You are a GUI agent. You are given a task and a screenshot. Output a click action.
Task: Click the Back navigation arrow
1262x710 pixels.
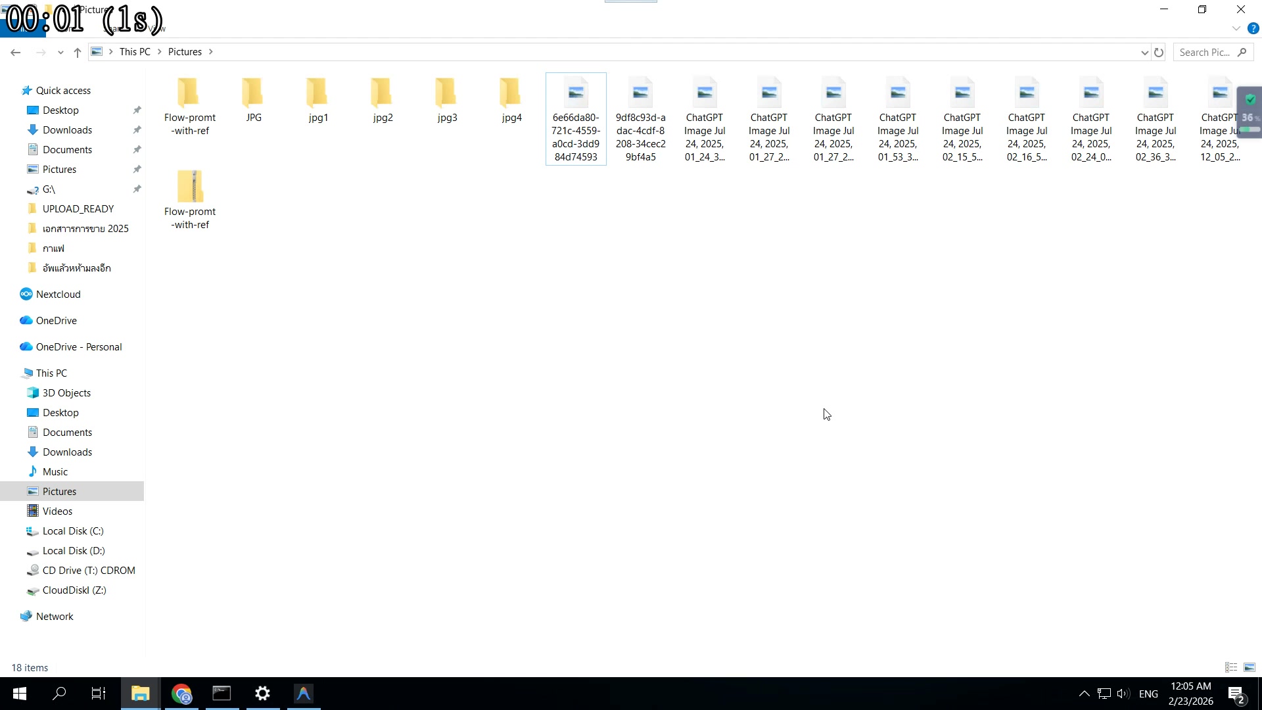(x=16, y=53)
